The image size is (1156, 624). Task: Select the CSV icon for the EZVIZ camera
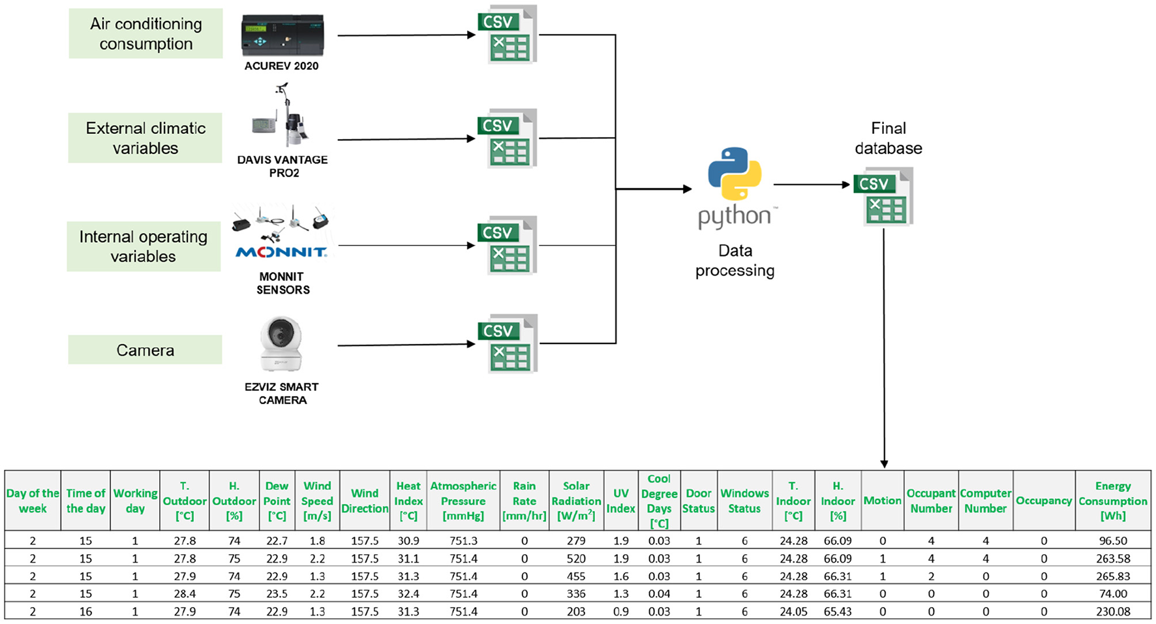click(x=508, y=344)
